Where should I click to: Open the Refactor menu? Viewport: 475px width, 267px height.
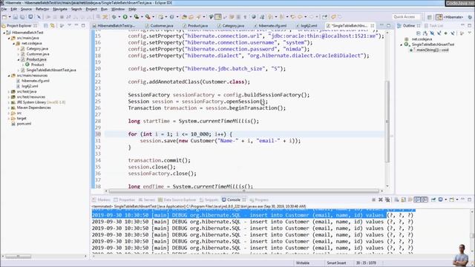click(42, 10)
